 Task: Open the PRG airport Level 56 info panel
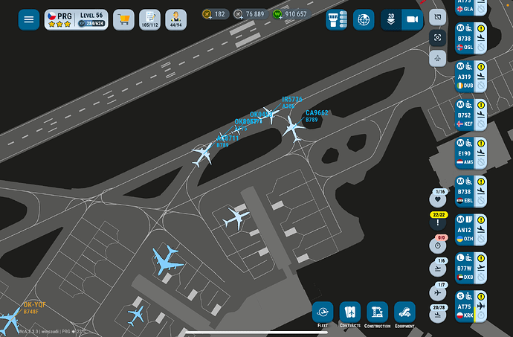[77, 19]
